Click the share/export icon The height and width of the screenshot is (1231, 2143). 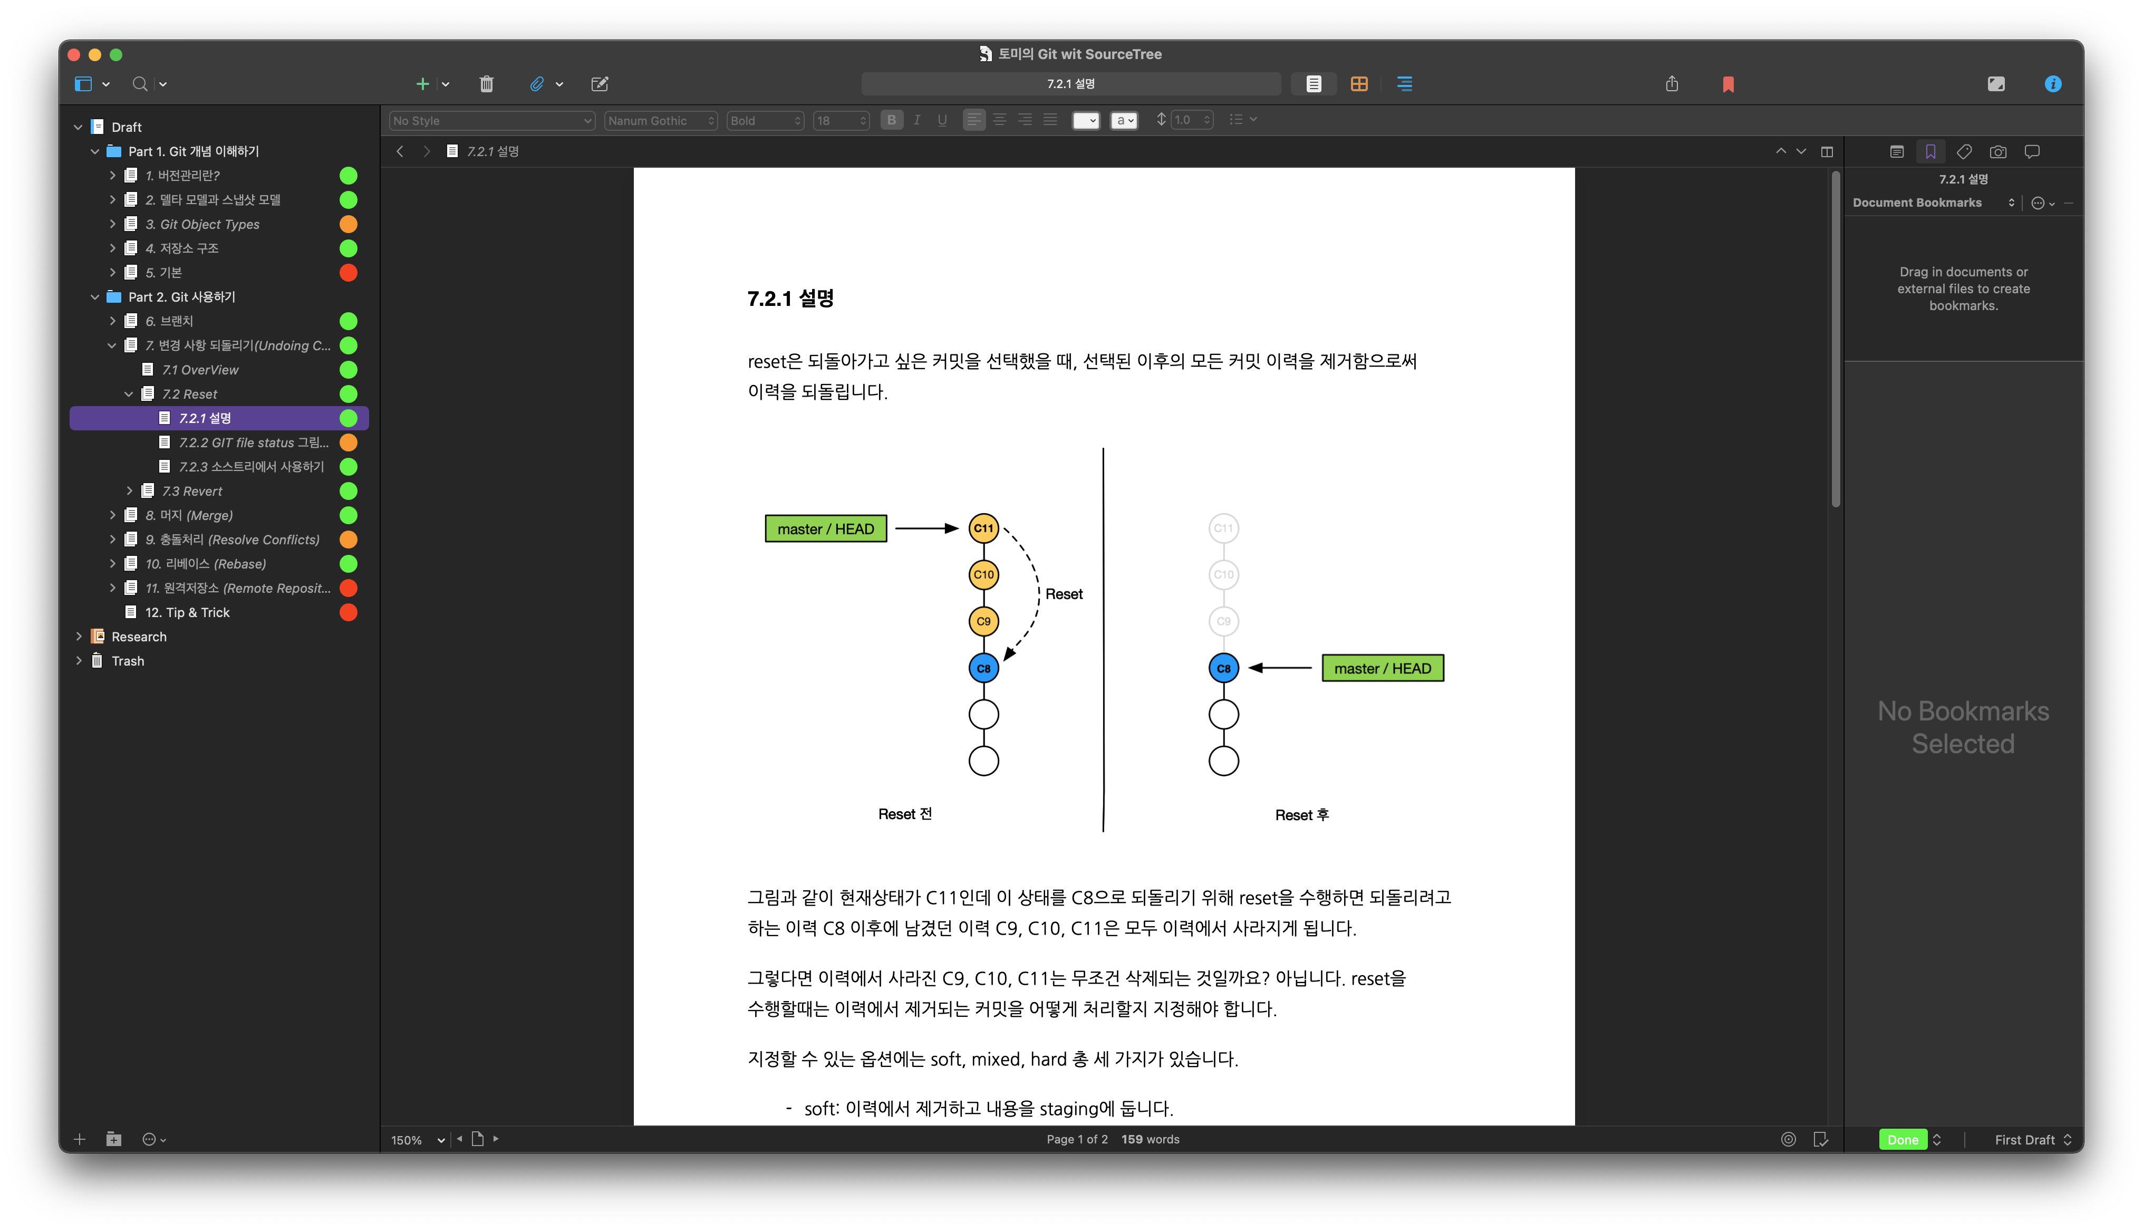coord(1672,84)
